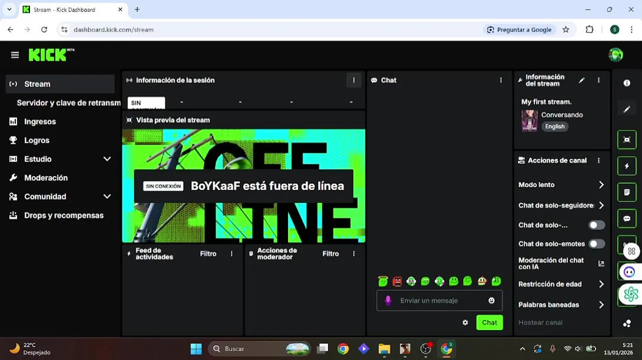Bookmark this page with the star icon
This screenshot has height=360, width=642.
coord(565,29)
